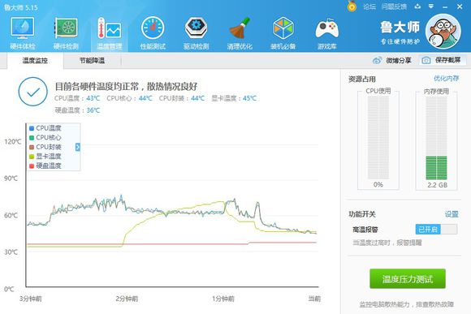Open the title bar dropdown menu arrow
Image resolution: width=471 pixels, height=314 pixels.
tap(431, 6)
